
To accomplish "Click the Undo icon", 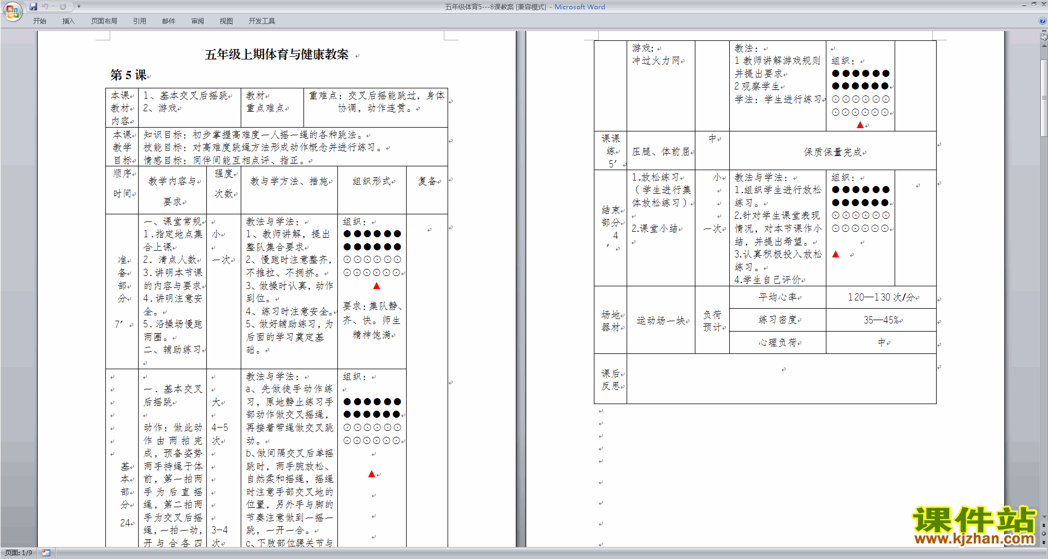I will click(45, 7).
